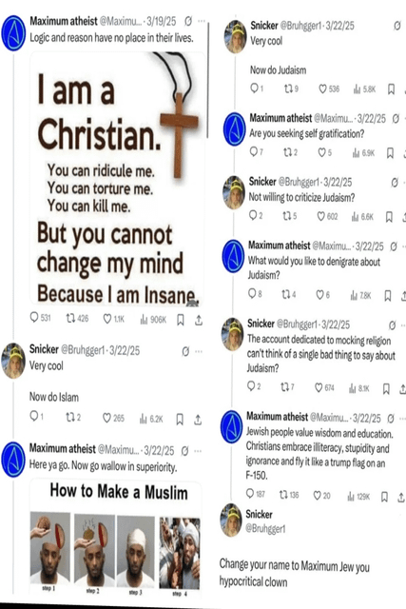The image size is (406, 609).
Task: Like the "Now do Islam" reply
Action: click(113, 418)
